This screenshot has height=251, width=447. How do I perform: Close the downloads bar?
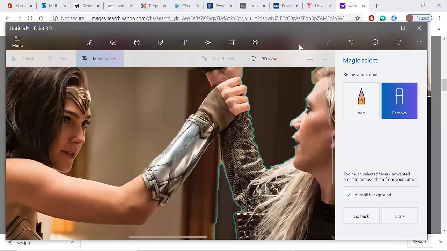[x=440, y=242]
